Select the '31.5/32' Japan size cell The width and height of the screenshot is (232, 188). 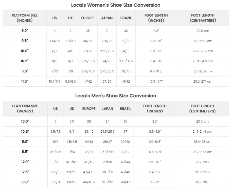coord(107,182)
